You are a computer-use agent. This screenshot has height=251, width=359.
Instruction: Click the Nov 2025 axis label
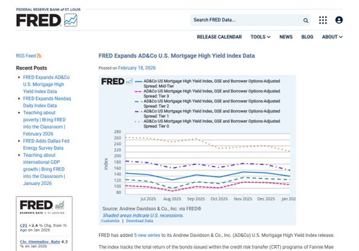243,199
